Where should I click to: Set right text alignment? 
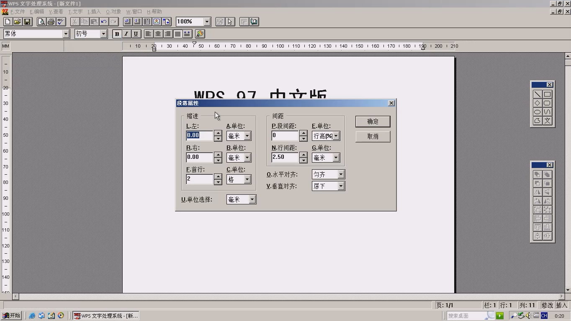(168, 34)
